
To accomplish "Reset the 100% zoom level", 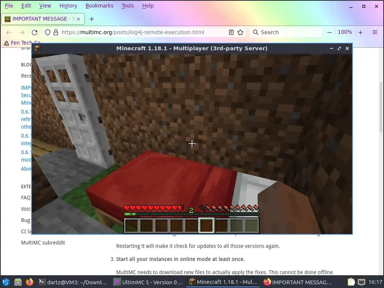I will click(x=345, y=32).
